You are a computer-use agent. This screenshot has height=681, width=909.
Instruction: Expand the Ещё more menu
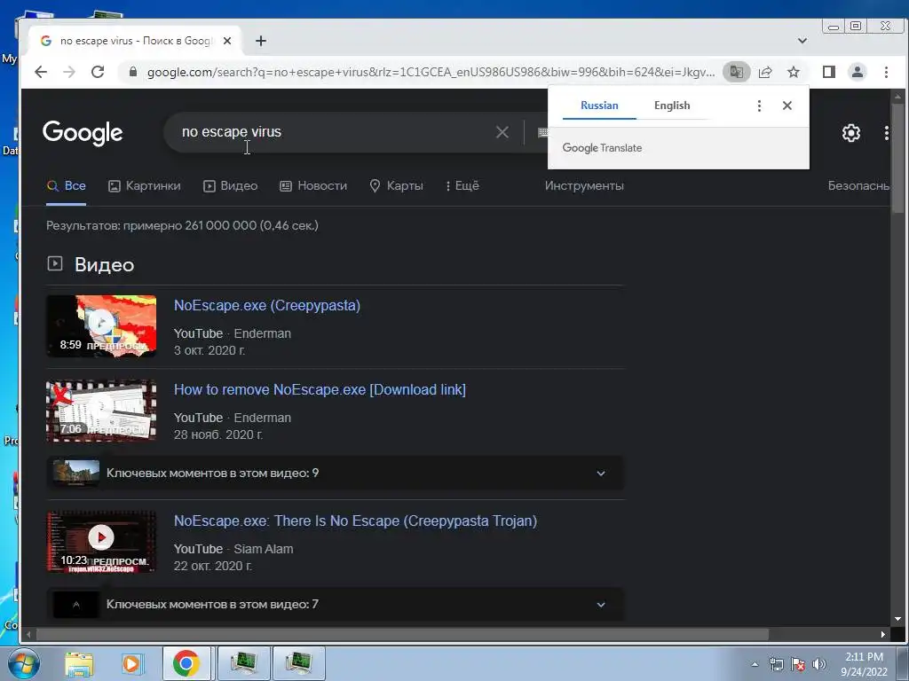tap(462, 186)
